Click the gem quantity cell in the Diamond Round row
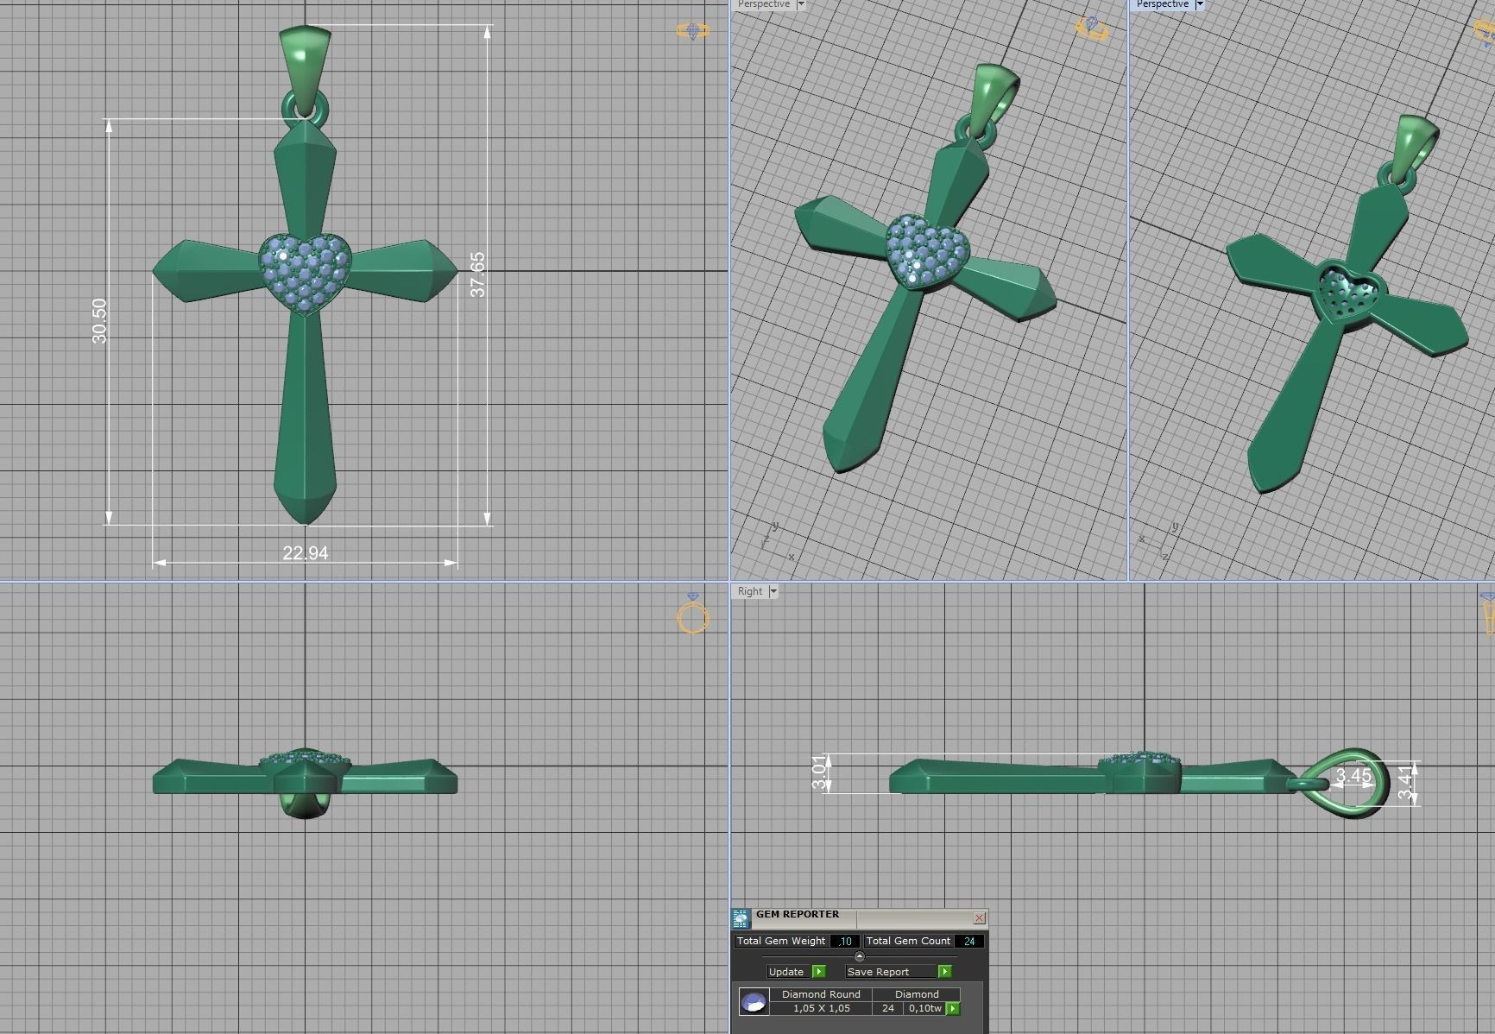1495x1034 pixels. (888, 1008)
